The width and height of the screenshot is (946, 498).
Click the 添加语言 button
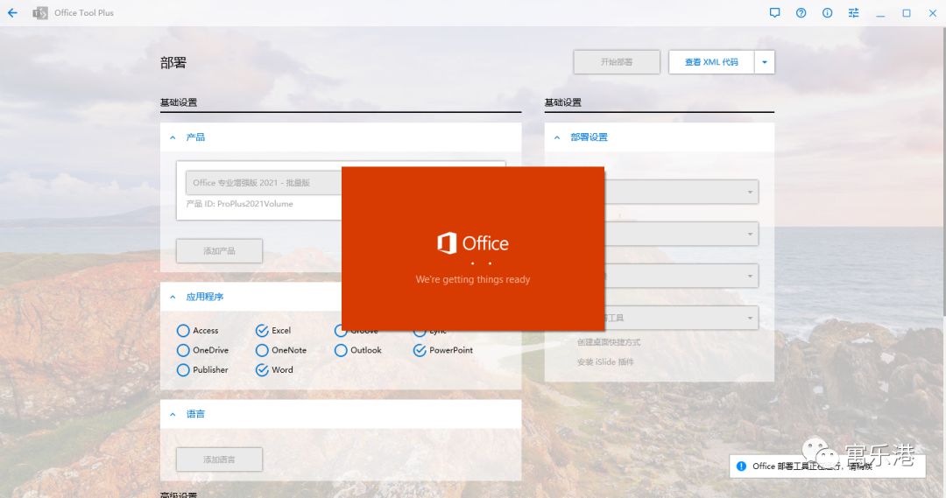(219, 459)
